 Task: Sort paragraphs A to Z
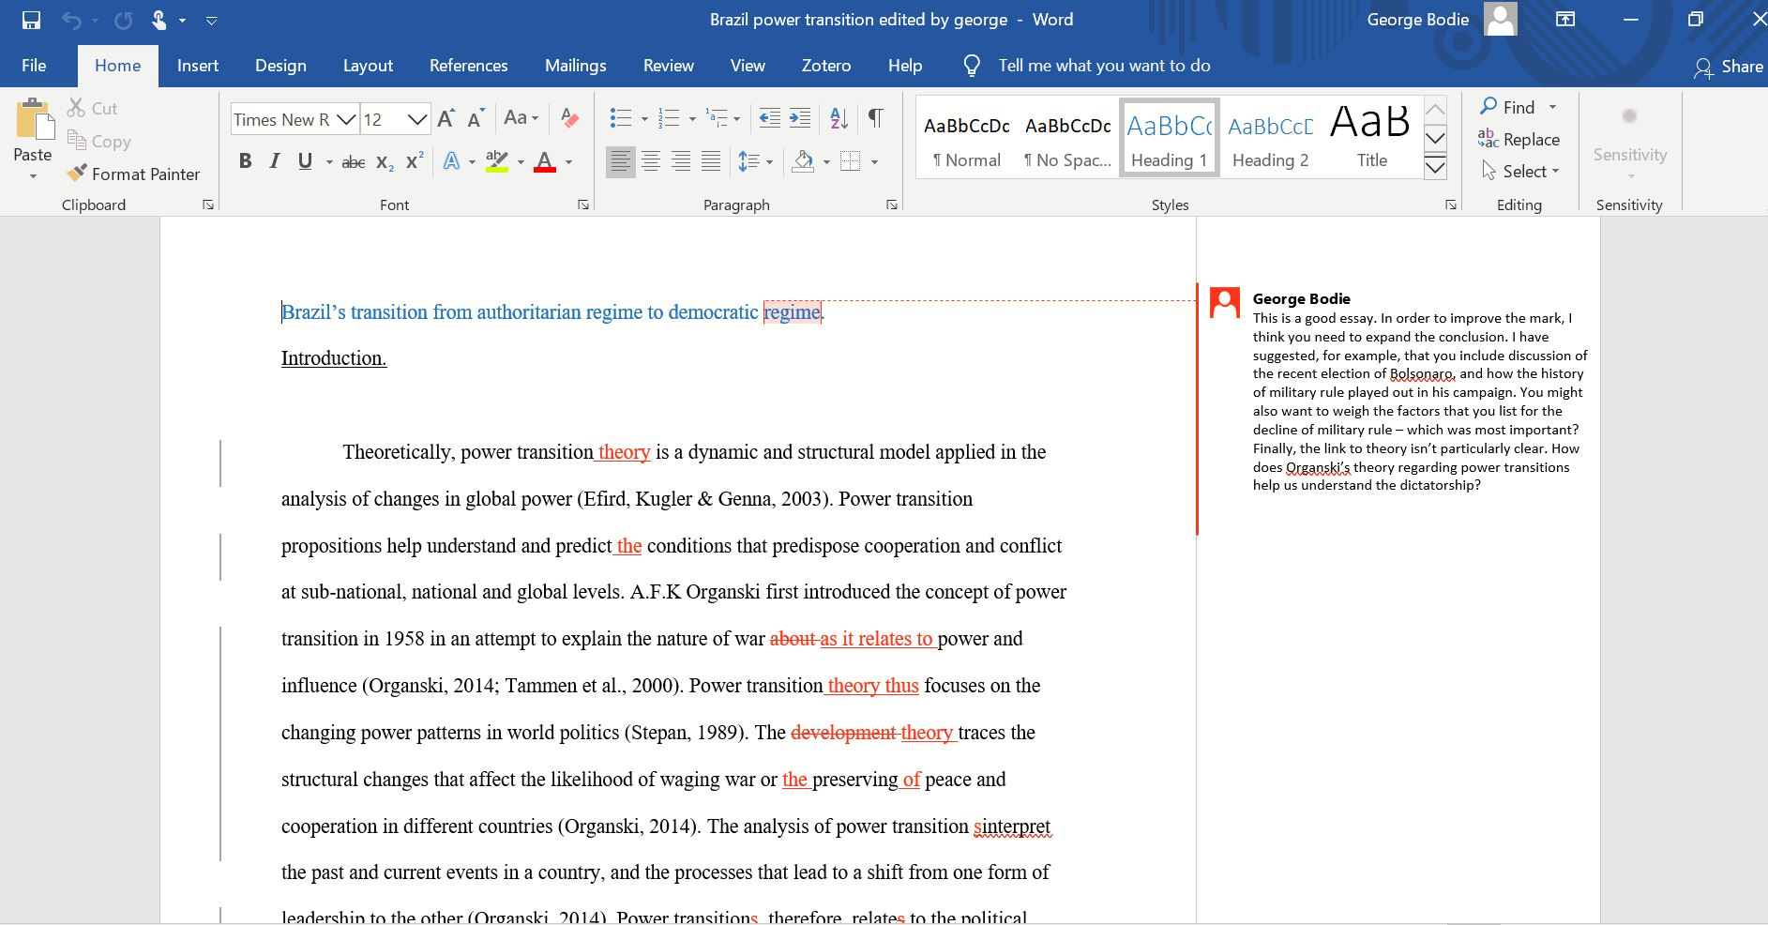pos(839,117)
